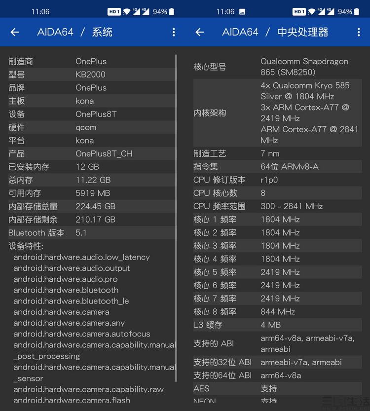The height and width of the screenshot is (411, 370).
Task: Tap the 设备特性 label
Action: coord(26,246)
